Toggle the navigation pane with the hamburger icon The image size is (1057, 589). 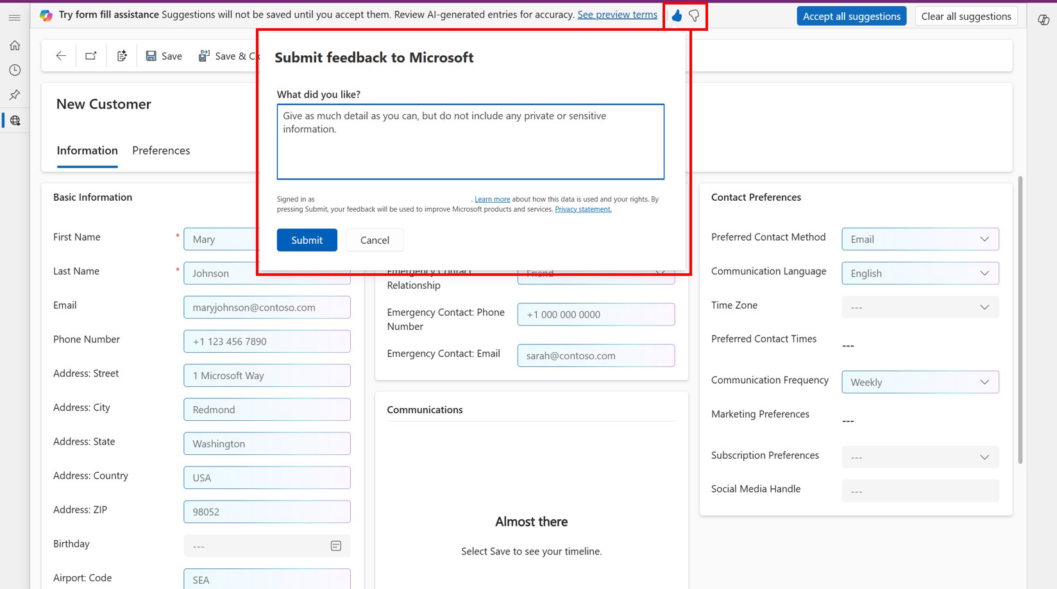[x=15, y=17]
